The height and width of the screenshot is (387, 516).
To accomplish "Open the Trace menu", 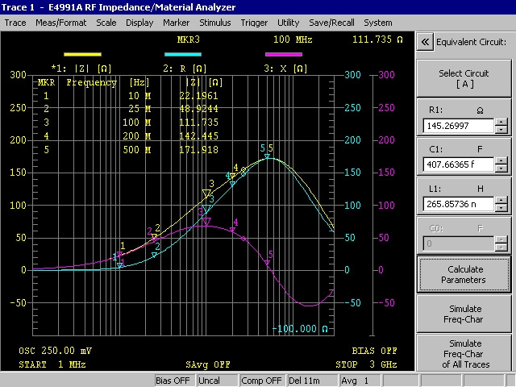I will (15, 23).
